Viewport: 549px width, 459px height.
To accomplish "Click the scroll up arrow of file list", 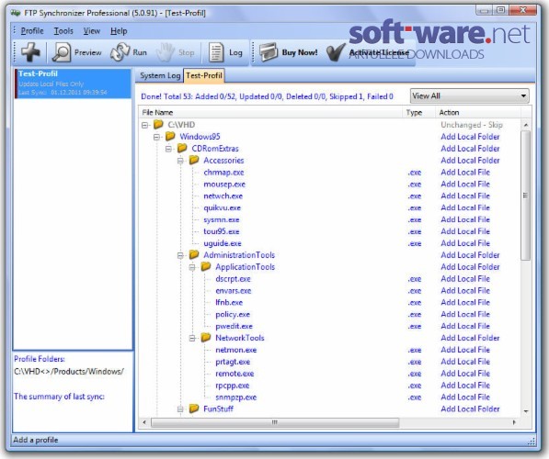I will pyautogui.click(x=525, y=125).
